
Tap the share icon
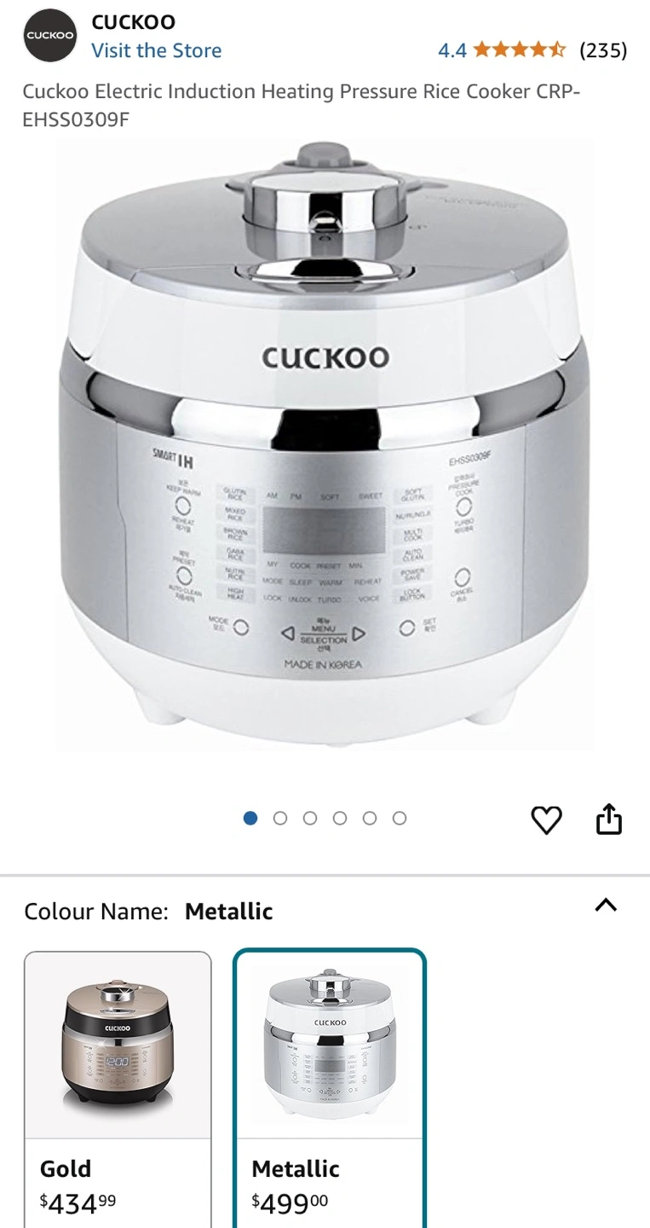[x=609, y=819]
